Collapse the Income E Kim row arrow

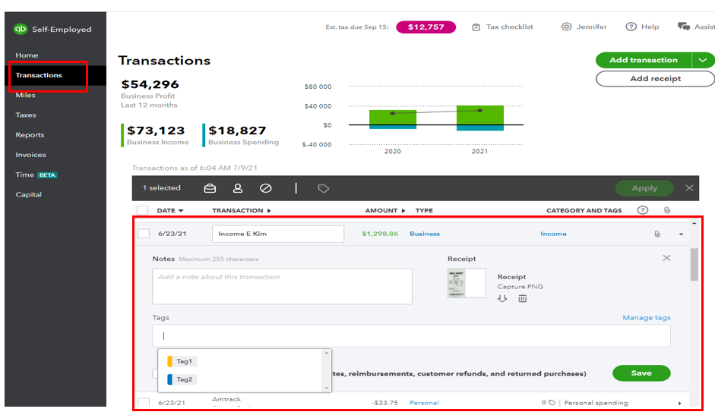[x=681, y=234]
